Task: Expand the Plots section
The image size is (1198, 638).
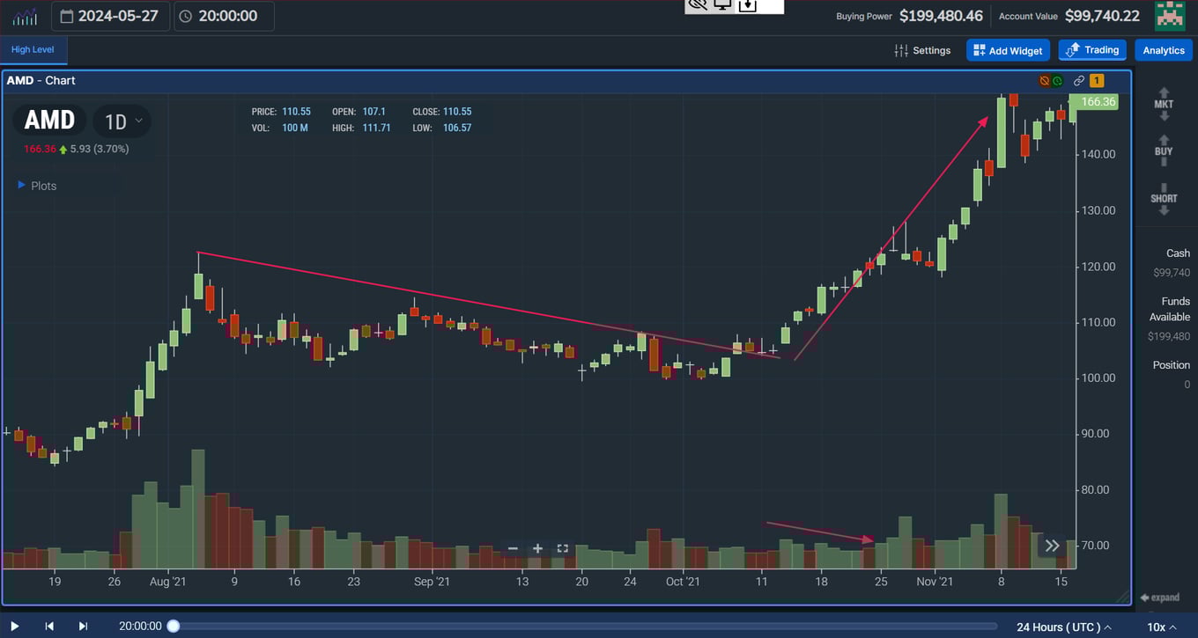Action: [37, 186]
